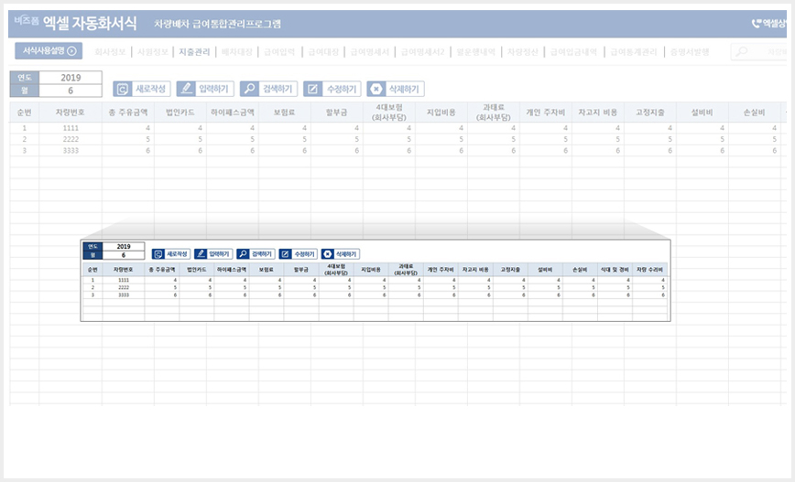
Task: Click the 지입비용 column header
Action: pos(441,112)
